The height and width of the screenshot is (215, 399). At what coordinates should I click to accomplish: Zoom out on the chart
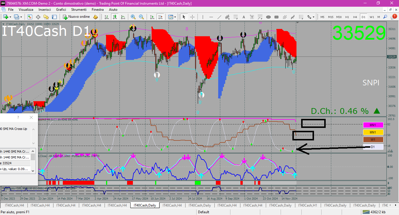pyautogui.click(x=141, y=17)
